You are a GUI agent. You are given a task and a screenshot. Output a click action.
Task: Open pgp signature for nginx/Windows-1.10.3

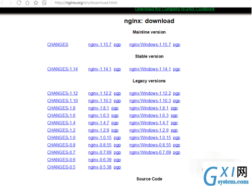click(x=176, y=101)
